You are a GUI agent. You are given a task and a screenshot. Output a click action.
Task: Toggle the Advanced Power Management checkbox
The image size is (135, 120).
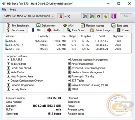pyautogui.click(x=69, y=68)
